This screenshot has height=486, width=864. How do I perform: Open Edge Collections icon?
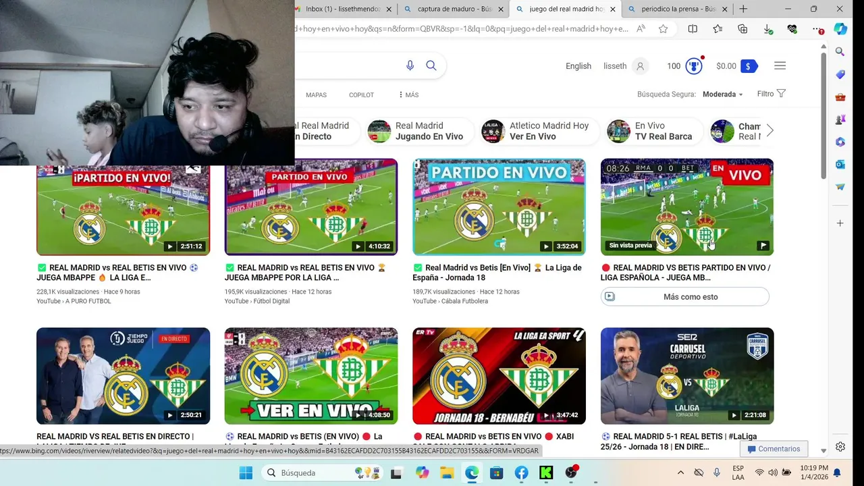[x=742, y=29]
